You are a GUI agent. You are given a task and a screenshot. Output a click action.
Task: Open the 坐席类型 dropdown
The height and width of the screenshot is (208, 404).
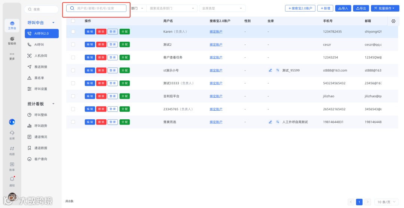coord(222,8)
